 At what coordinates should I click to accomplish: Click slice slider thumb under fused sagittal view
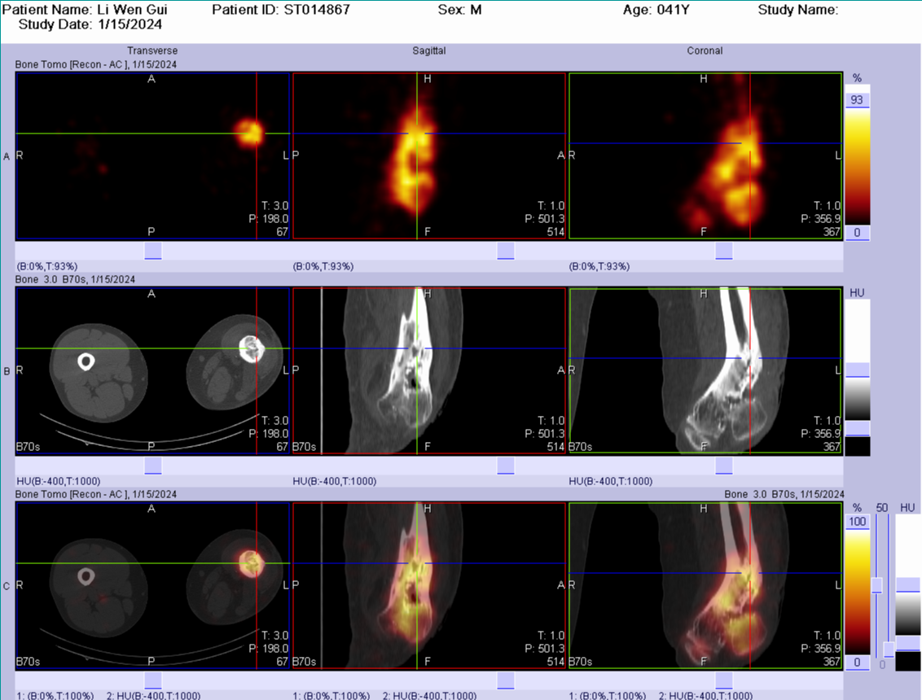coord(506,680)
